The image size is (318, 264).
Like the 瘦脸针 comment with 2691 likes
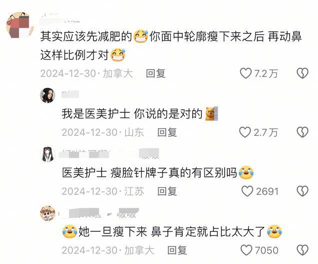coord(247,191)
